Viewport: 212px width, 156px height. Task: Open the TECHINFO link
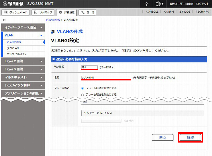tap(202, 12)
